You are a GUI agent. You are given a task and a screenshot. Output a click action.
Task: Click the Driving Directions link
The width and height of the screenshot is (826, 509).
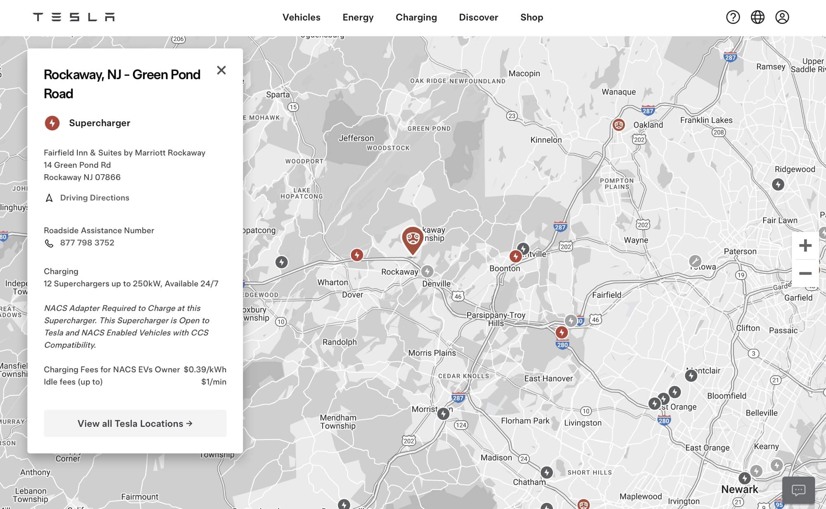click(95, 198)
